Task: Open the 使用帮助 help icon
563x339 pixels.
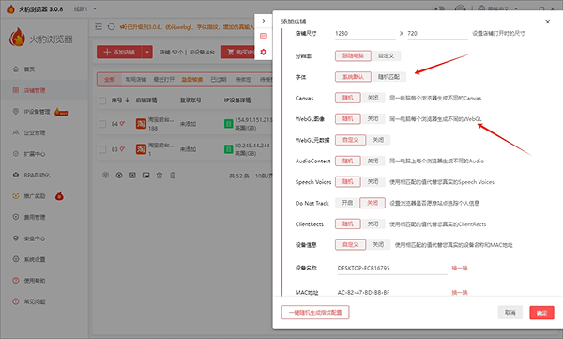Action: coord(15,281)
